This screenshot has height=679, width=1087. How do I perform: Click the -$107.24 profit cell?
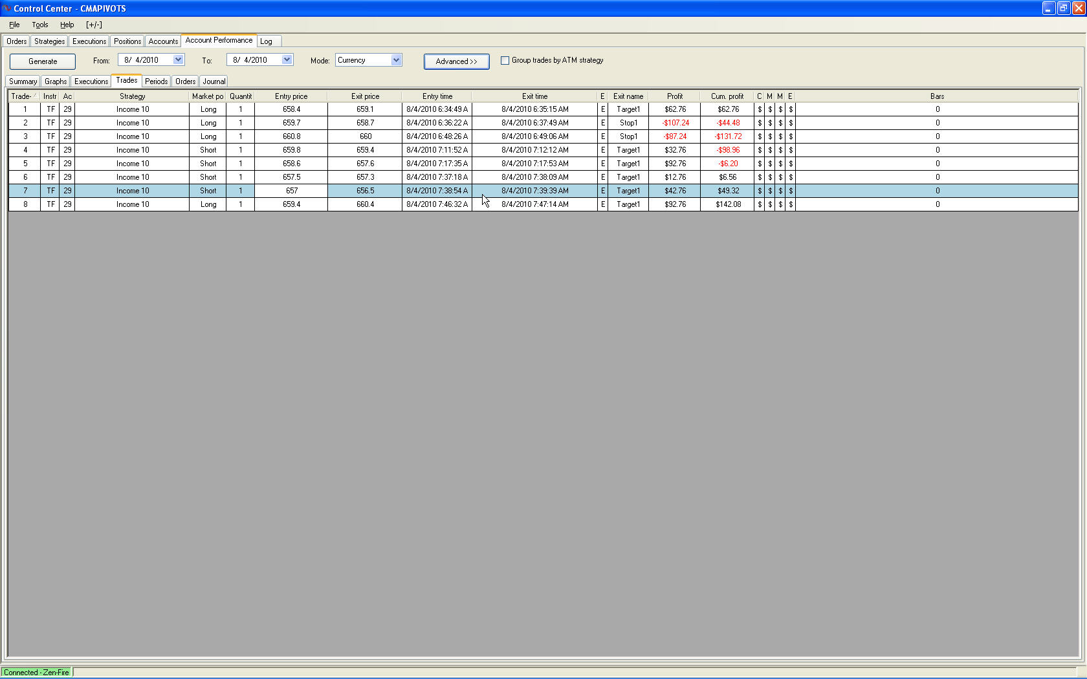coord(675,123)
